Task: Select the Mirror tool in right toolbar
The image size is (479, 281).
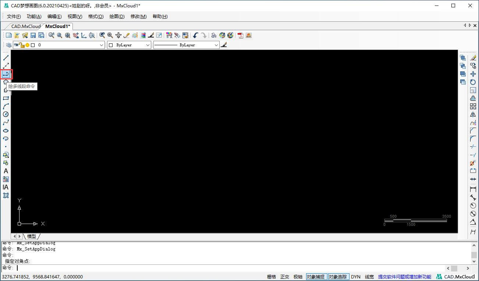Action: coord(473,114)
